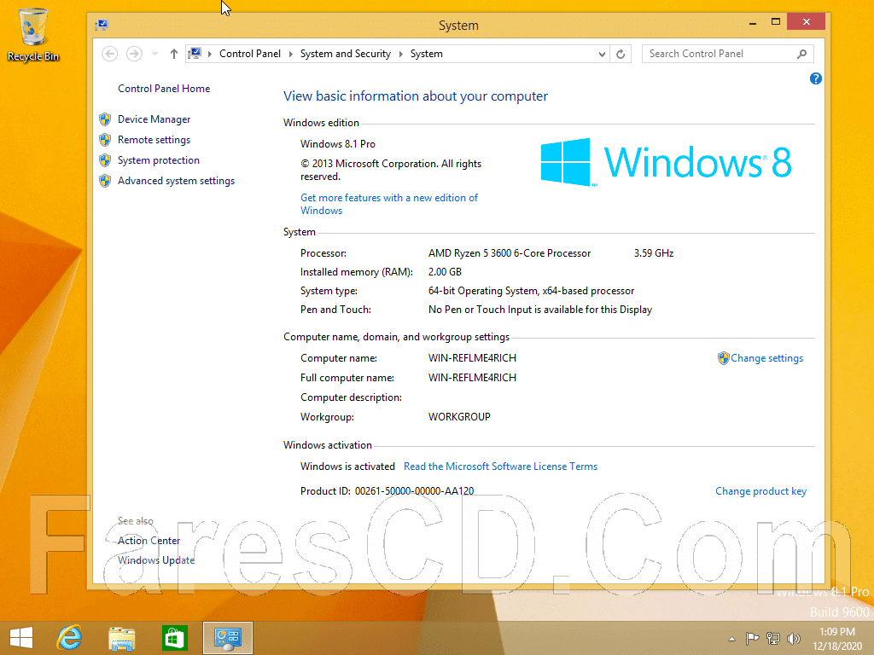Click the Control Panel taskbar button
Screen dimensions: 874x655
(227, 638)
